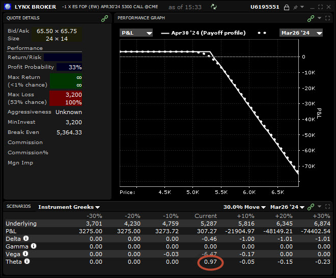Click the Bid/Ask price 65.50 × 65.75
The height and width of the screenshot is (278, 336).
click(x=57, y=31)
